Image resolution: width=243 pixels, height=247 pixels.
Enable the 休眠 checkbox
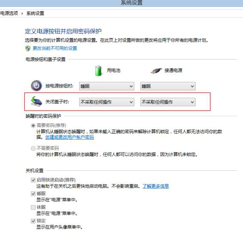[33, 207]
